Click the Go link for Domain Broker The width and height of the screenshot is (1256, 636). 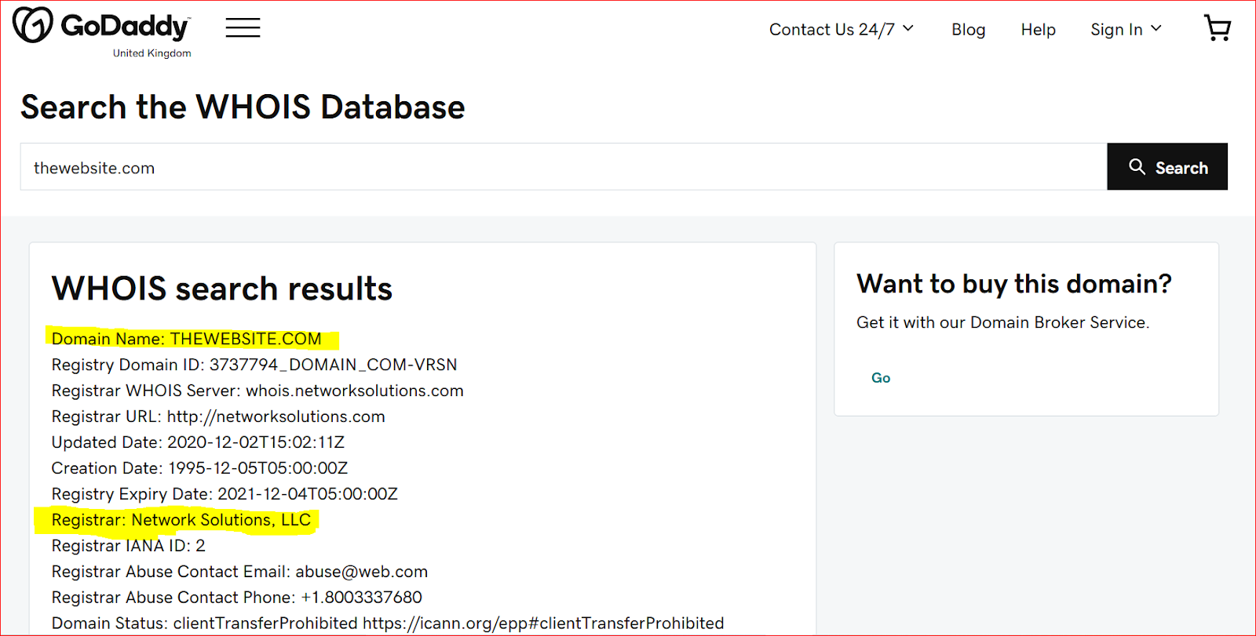(x=881, y=378)
